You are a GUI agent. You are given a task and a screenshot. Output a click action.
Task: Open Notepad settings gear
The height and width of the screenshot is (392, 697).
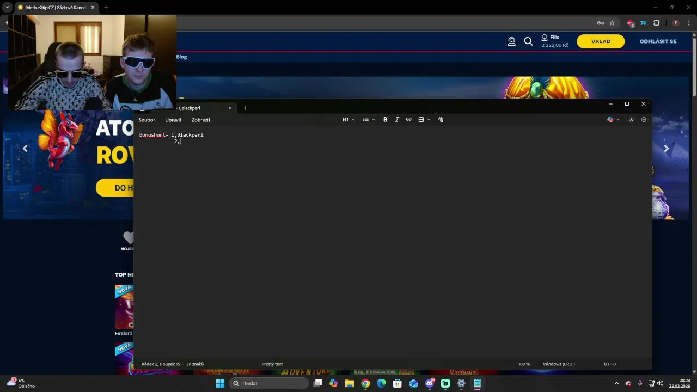(644, 119)
